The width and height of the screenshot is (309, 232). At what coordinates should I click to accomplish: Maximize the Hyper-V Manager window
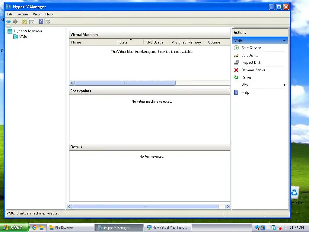click(x=279, y=7)
